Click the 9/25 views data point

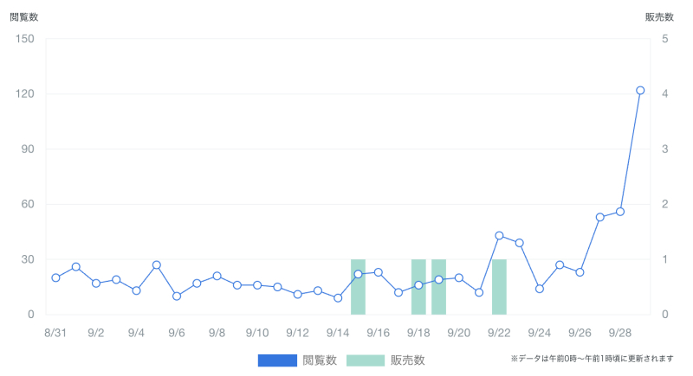pyautogui.click(x=560, y=265)
